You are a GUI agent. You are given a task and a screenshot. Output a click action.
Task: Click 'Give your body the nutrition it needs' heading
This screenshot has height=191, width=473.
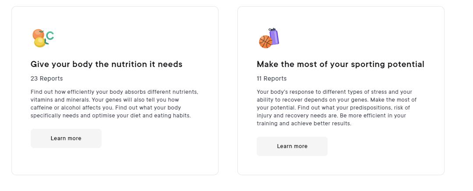click(x=106, y=64)
